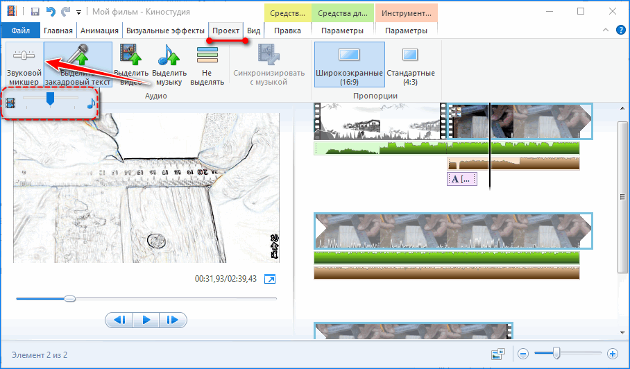Expand the Quick Access Toolbar dropdown
Image resolution: width=630 pixels, height=369 pixels.
click(78, 12)
